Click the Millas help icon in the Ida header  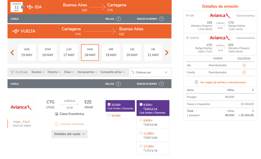[x=118, y=19]
